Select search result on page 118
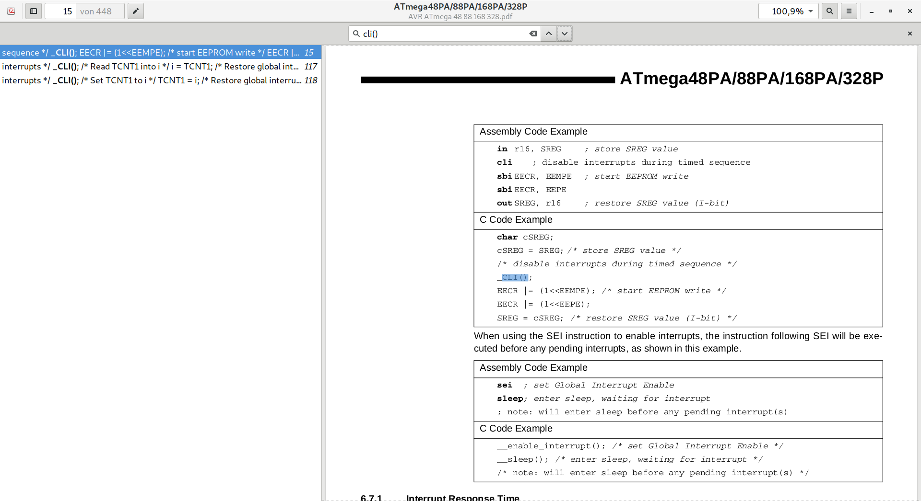 160,80
